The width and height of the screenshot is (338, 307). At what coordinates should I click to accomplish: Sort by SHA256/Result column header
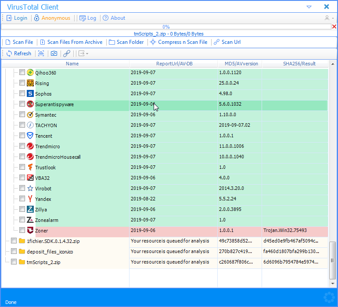point(295,64)
